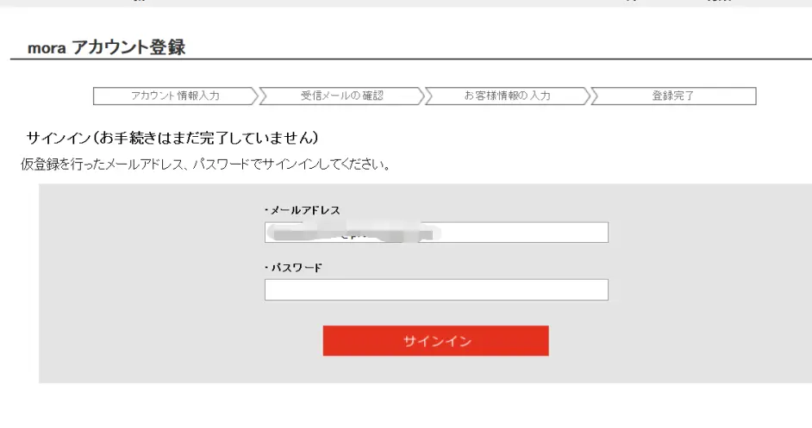Focus the メールアドレス input field
This screenshot has width=812, height=428.
click(x=436, y=233)
